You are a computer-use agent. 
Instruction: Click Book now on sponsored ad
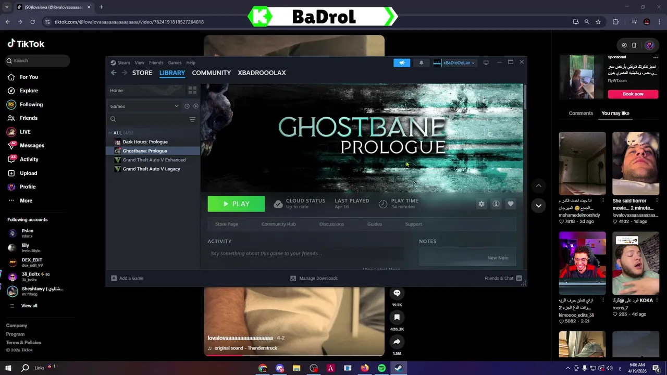[633, 94]
